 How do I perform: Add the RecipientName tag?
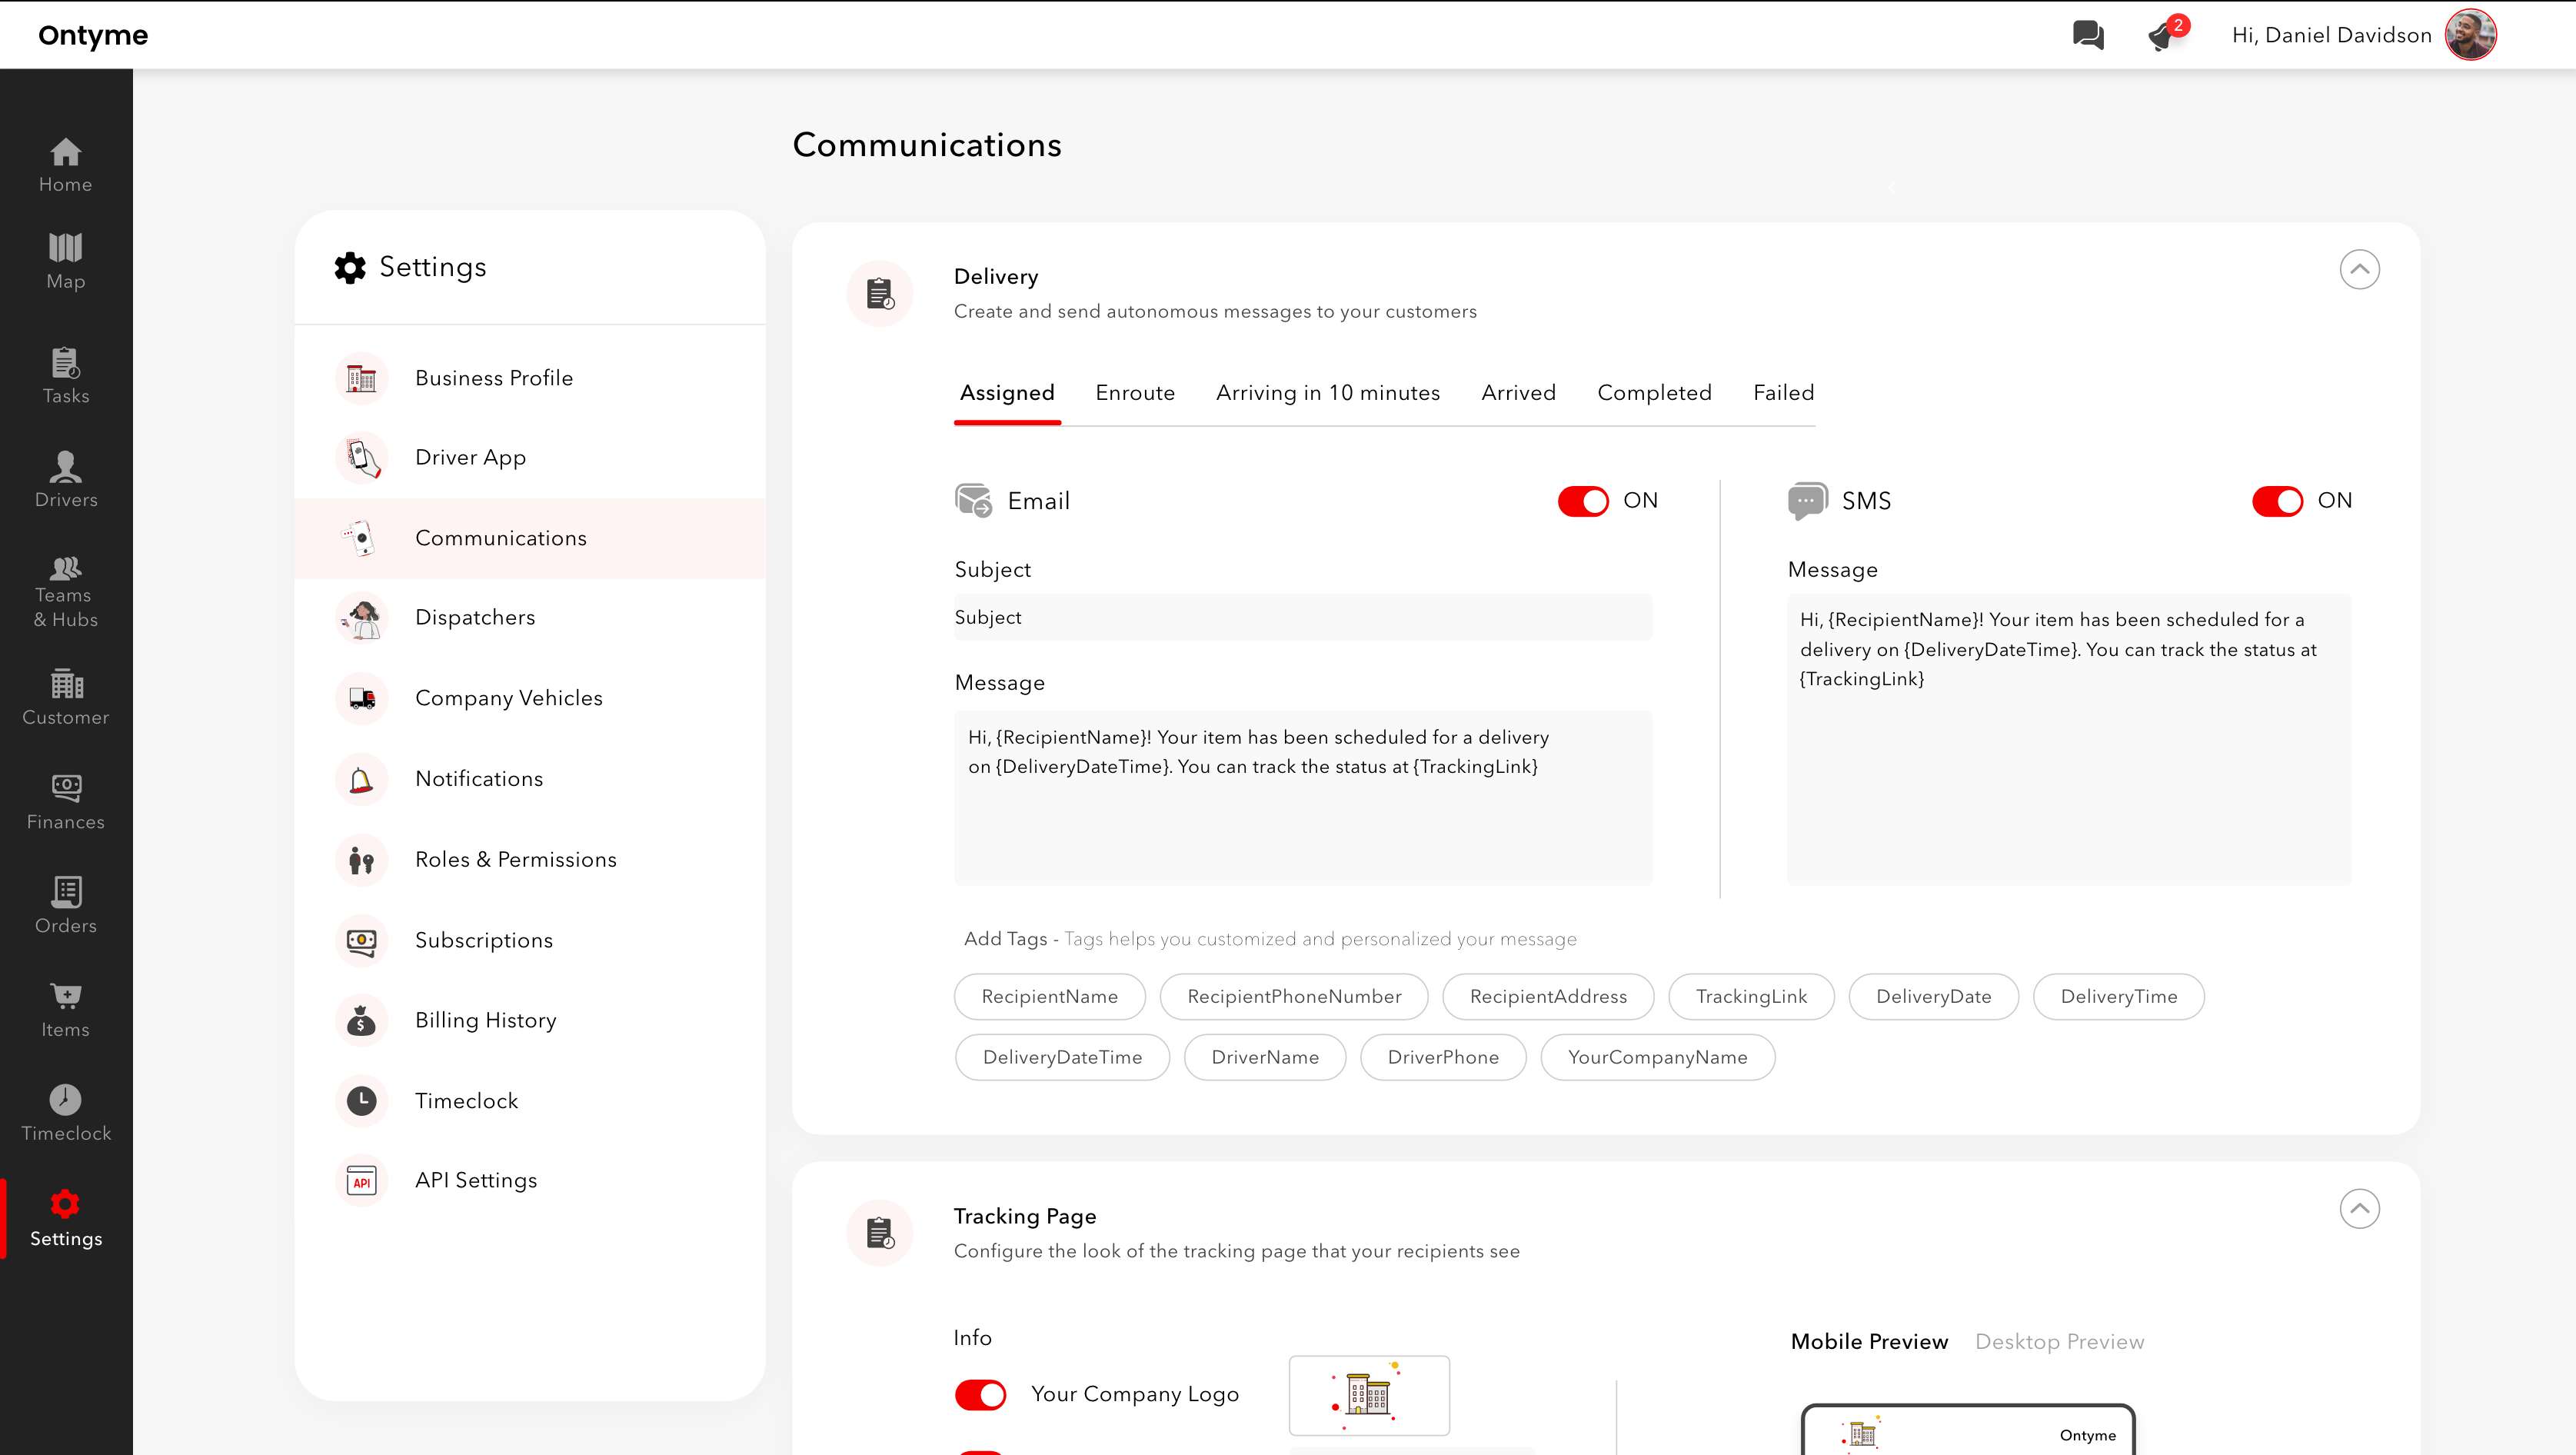[x=1049, y=996]
